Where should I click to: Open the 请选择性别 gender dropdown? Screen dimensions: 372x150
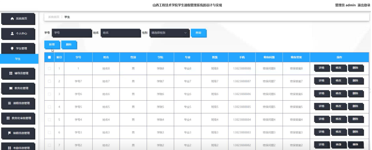coord(169,33)
